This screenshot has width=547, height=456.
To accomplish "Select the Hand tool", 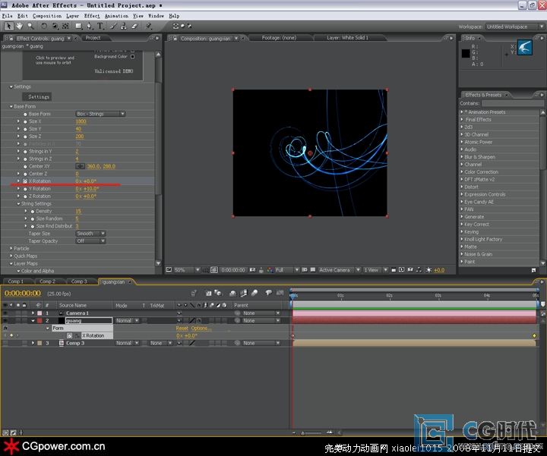I will [x=20, y=26].
